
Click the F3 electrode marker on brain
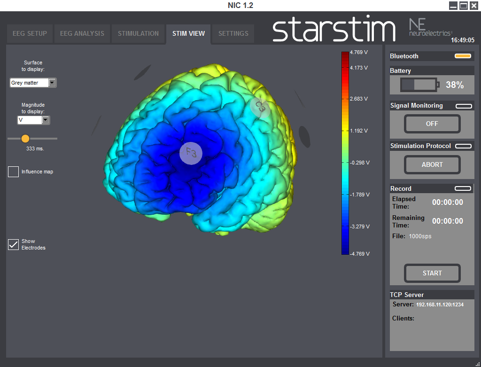coord(191,153)
